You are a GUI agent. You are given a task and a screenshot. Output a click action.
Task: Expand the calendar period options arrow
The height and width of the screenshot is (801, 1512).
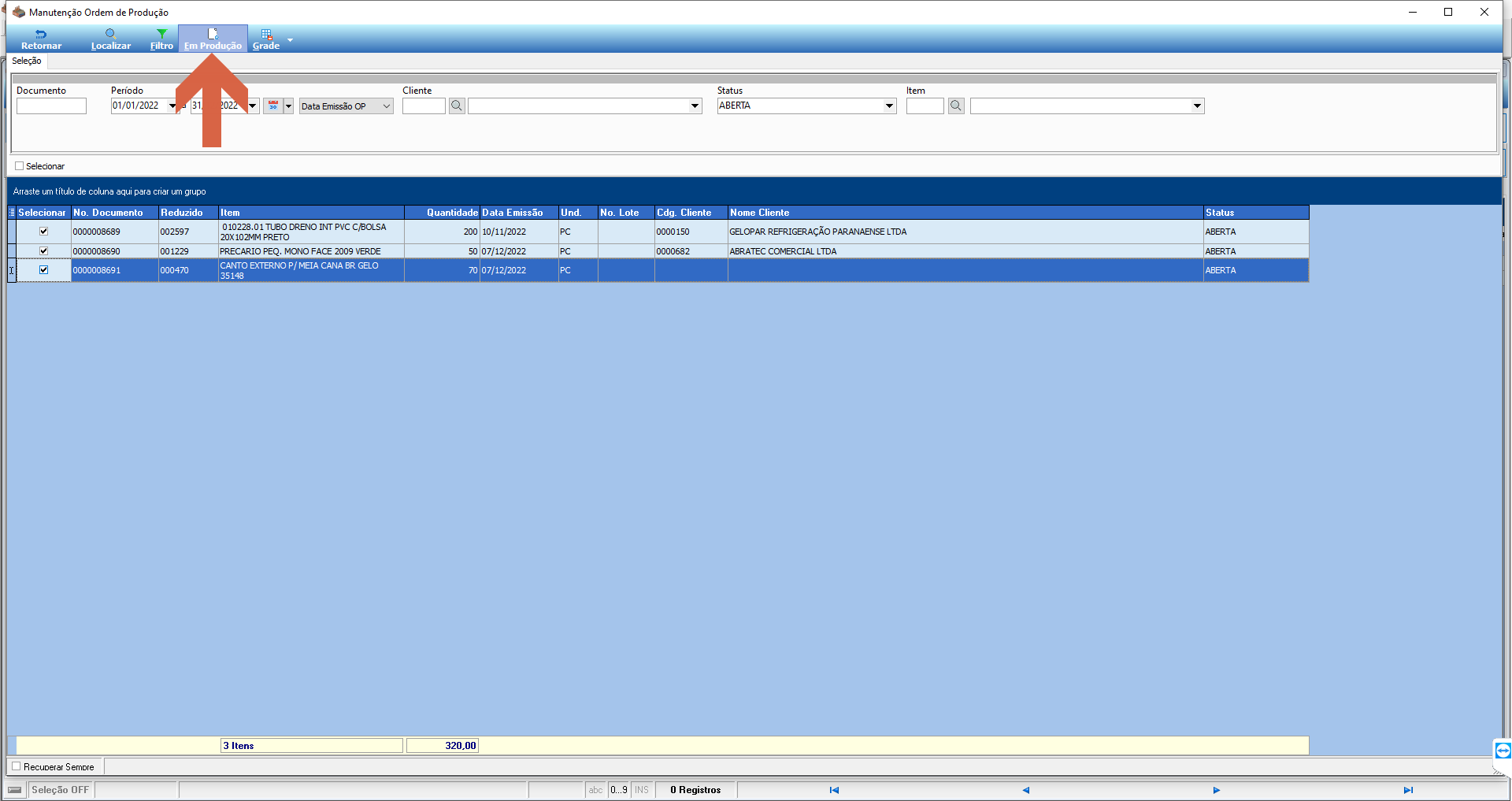tap(288, 106)
